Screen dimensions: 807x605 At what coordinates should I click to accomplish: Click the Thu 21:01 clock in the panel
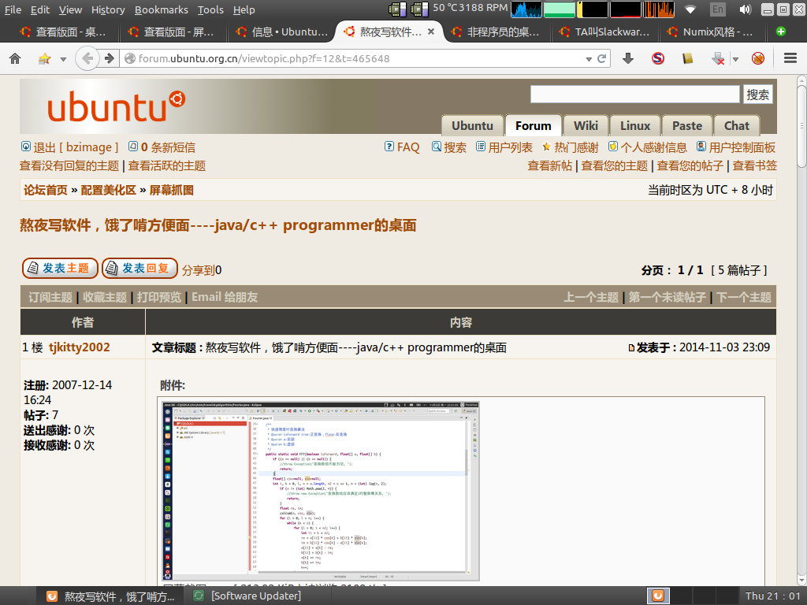pyautogui.click(x=774, y=596)
